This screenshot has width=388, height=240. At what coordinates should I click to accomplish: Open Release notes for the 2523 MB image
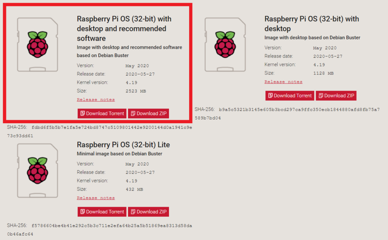pos(96,99)
